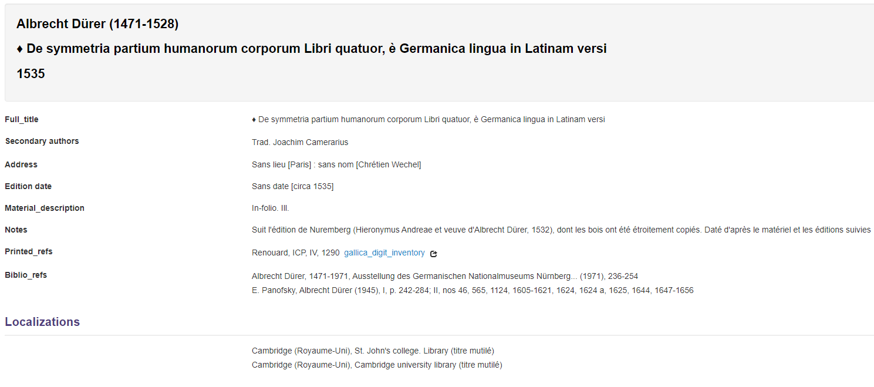Click the Notes text about the Nuremberg edition

coord(562,230)
